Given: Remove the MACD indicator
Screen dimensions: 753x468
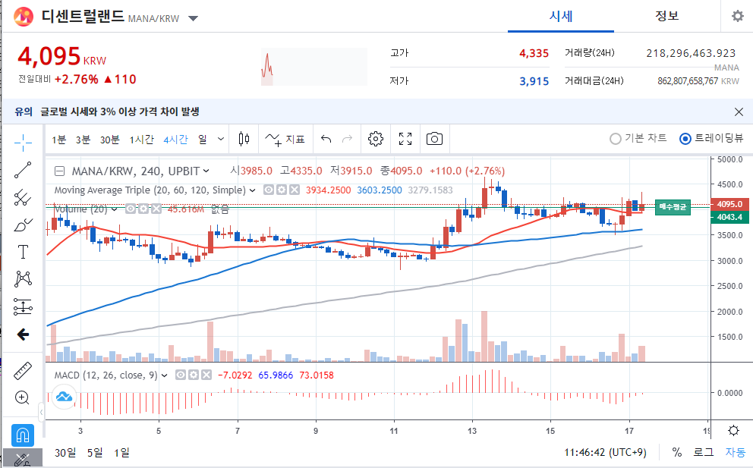Looking at the screenshot, I should click(x=206, y=375).
